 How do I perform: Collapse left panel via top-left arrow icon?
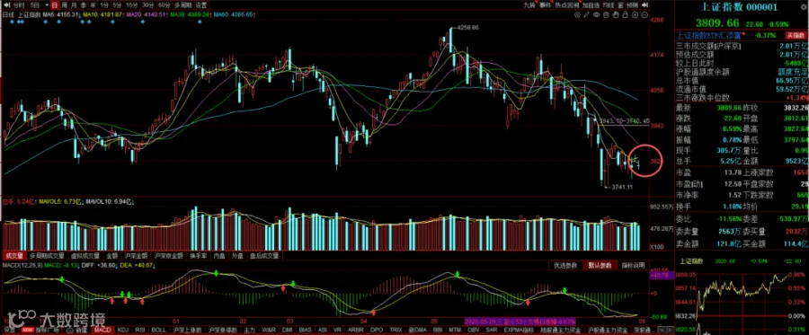(x=6, y=4)
